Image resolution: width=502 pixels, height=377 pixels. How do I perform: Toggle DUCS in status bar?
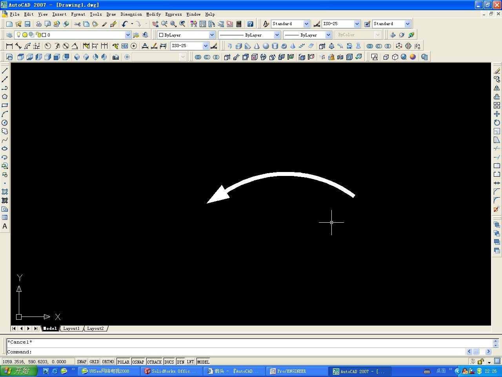click(169, 362)
